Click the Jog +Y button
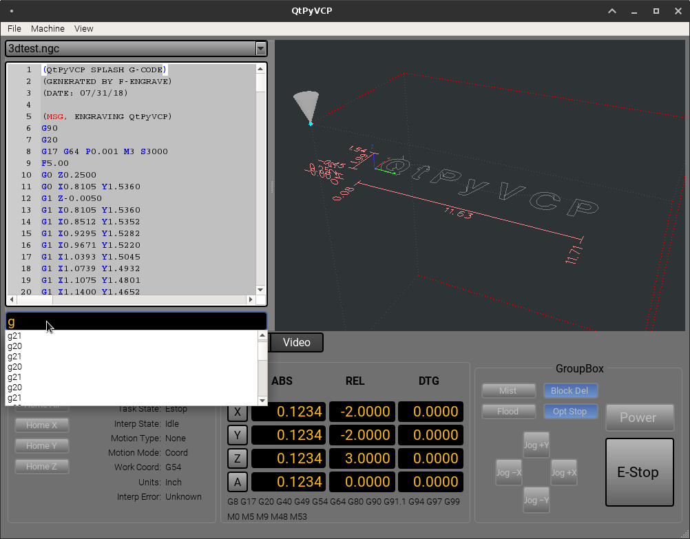The width and height of the screenshot is (690, 539). 536,445
